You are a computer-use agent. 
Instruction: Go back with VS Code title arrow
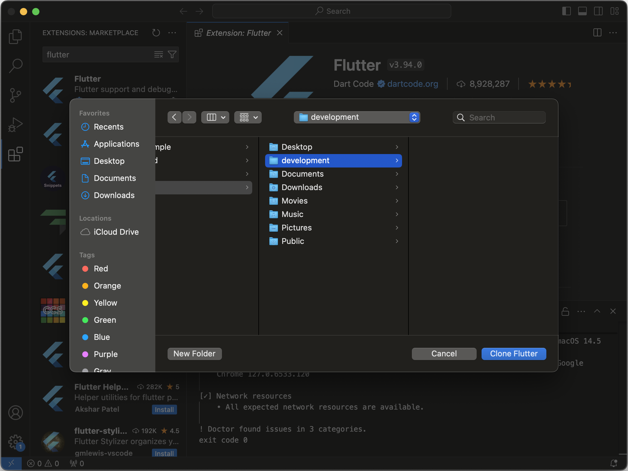pos(183,11)
